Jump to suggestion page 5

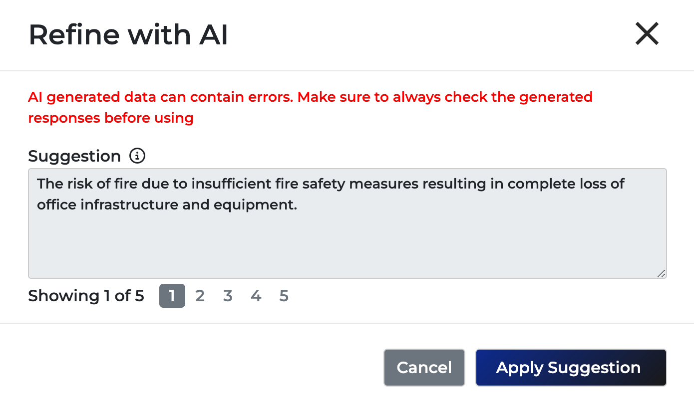284,296
